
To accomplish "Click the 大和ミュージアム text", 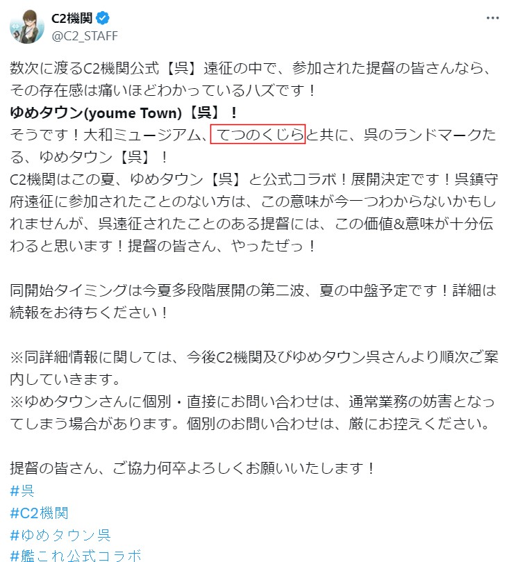I will (142, 135).
